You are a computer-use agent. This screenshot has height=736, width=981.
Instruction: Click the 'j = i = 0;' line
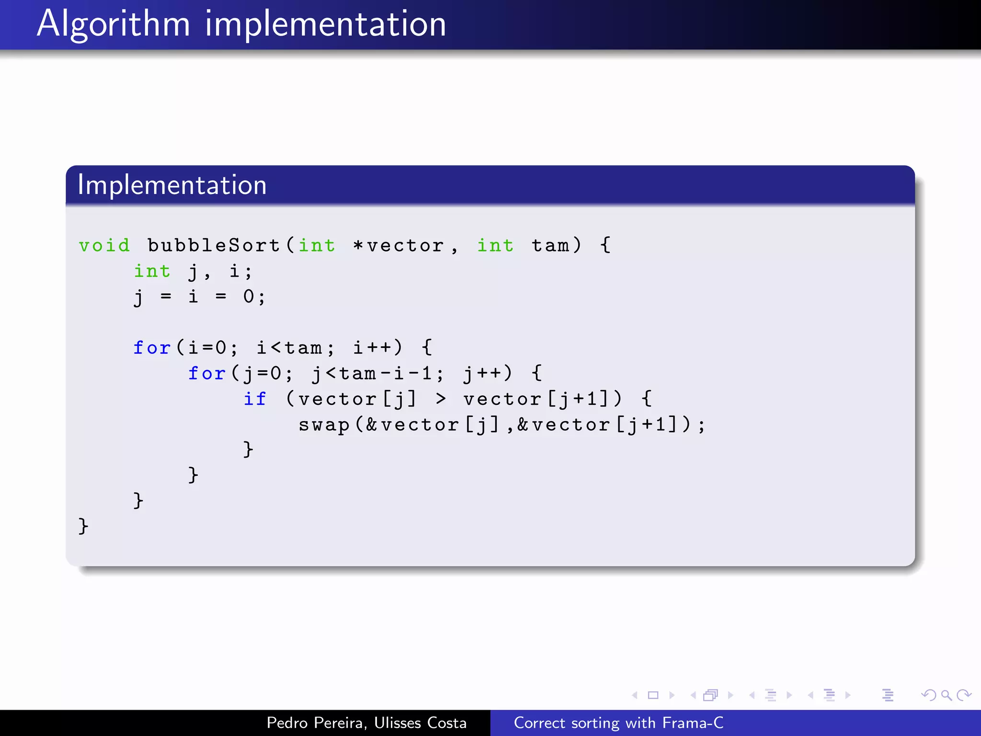coord(199,297)
